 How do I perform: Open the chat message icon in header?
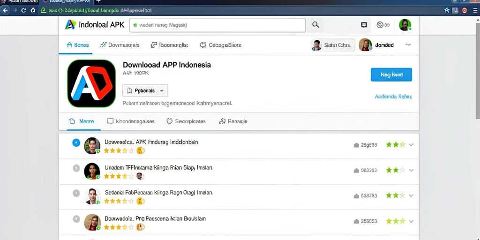coord(364,25)
